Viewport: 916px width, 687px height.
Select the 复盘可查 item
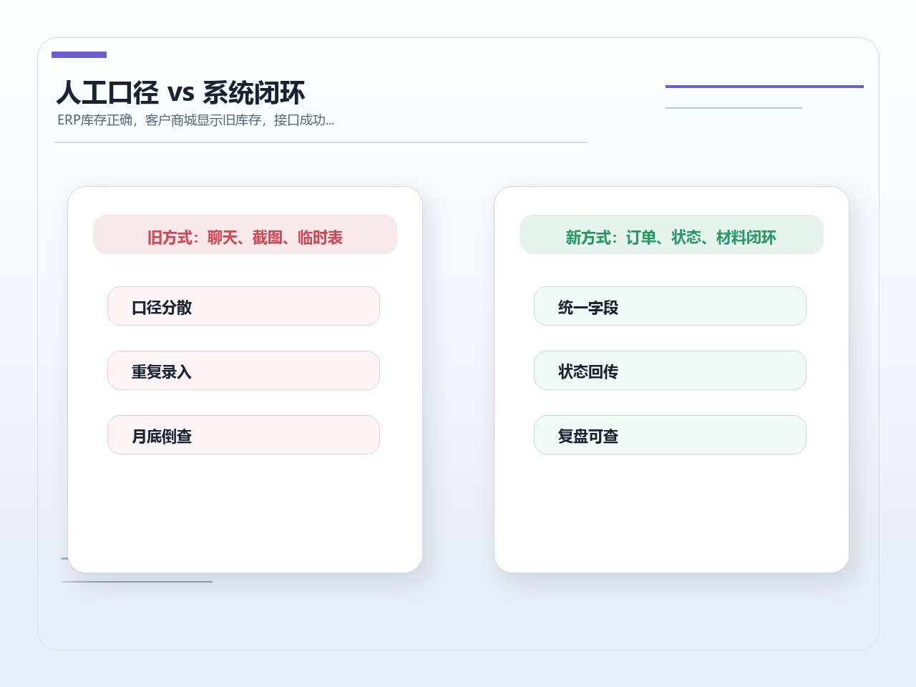coord(670,435)
